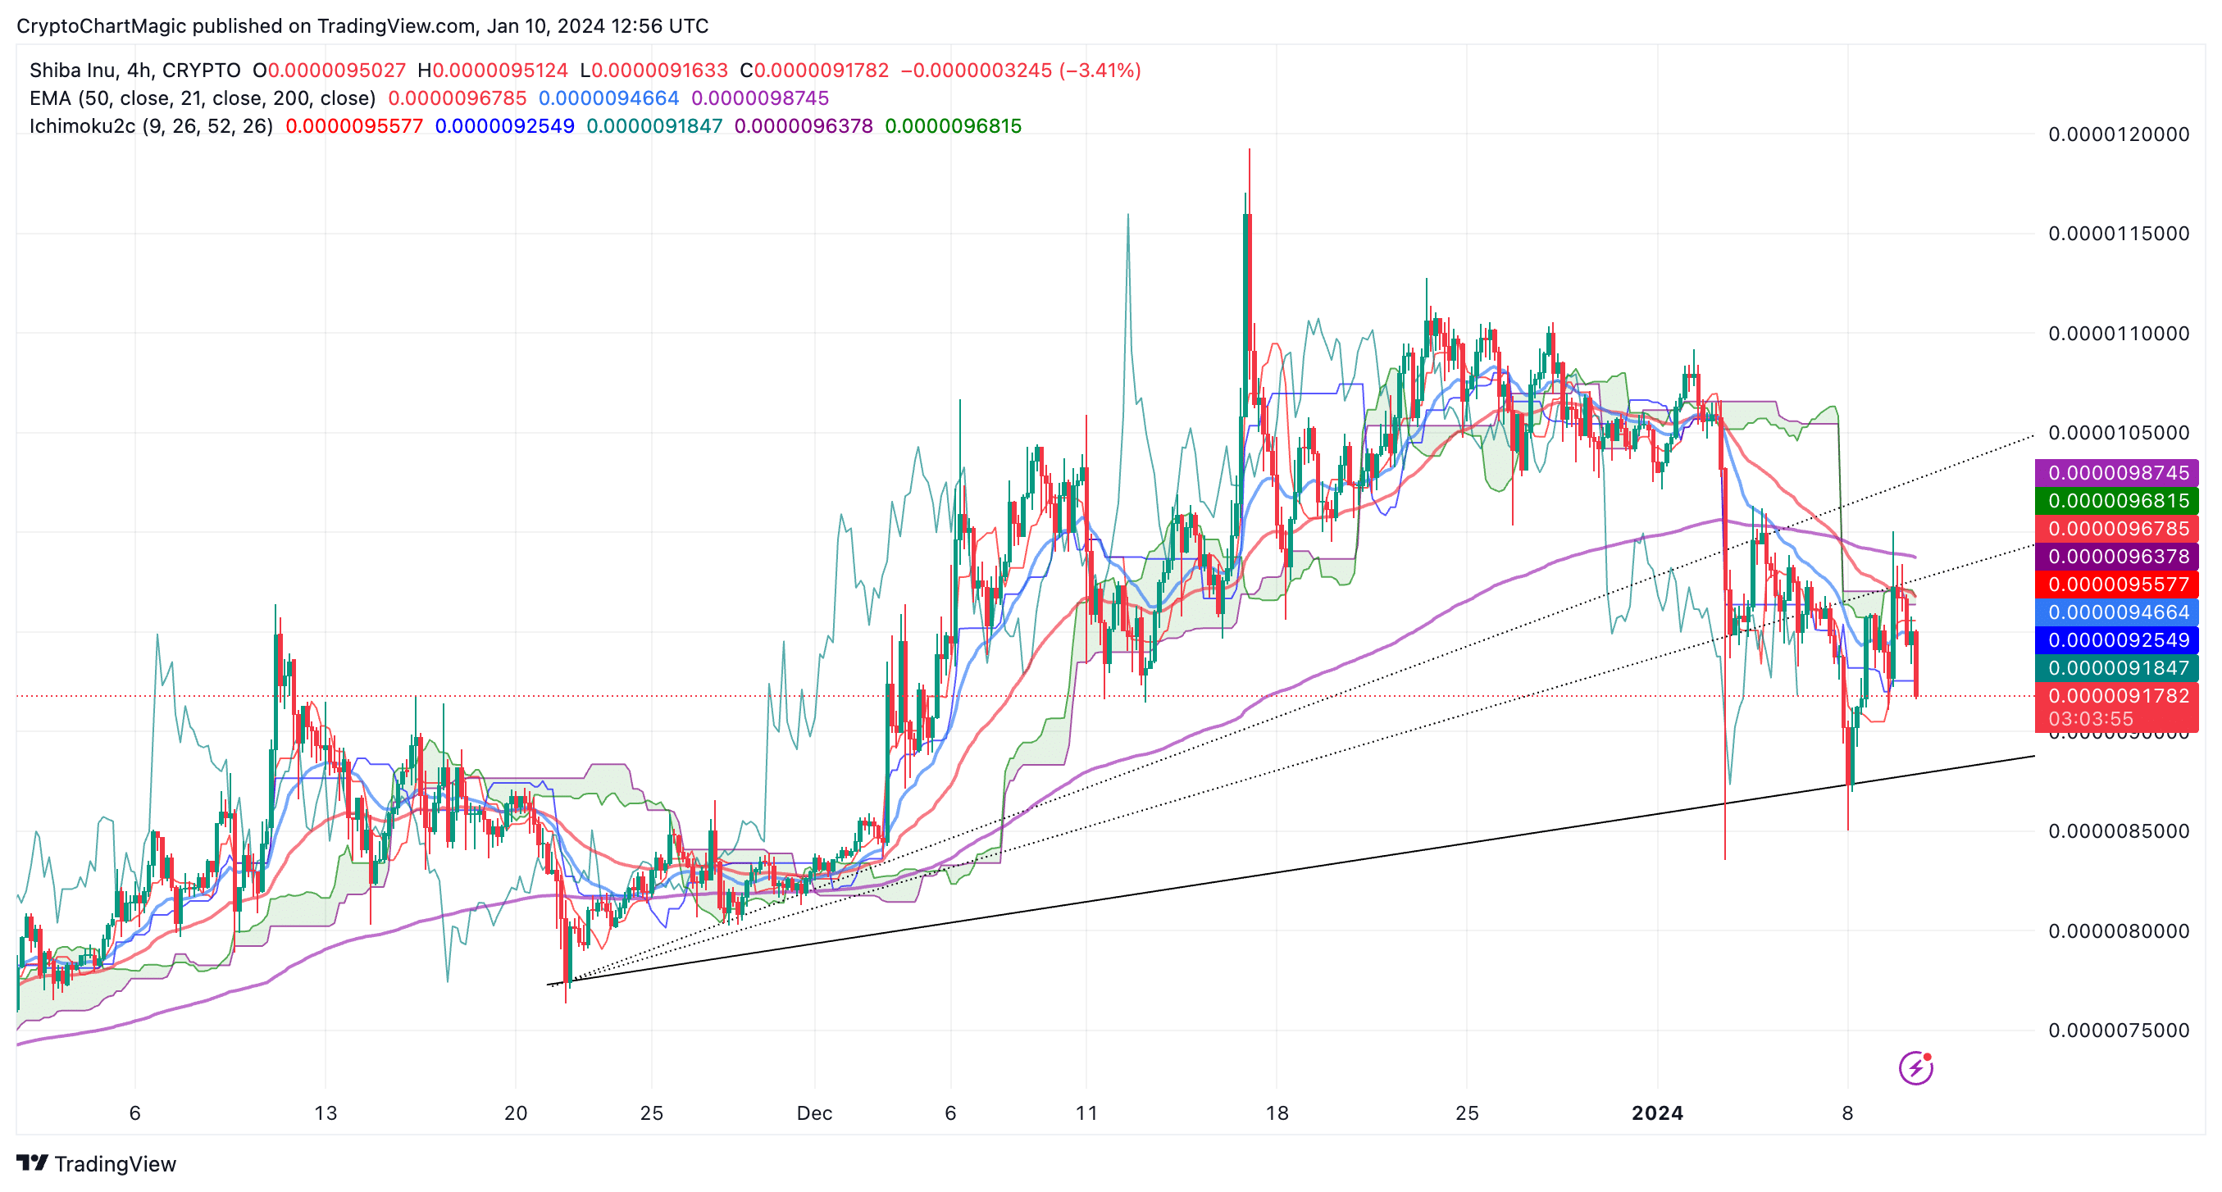Screen dimensions: 2222x1192
Task: Click the 03:03:55 countdown timer
Action: click(x=2091, y=718)
